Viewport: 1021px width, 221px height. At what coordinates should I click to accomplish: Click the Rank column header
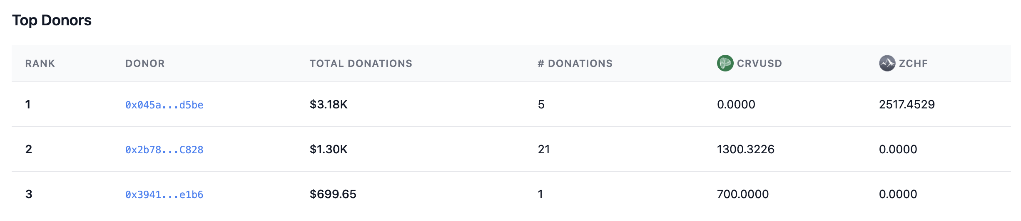[x=40, y=64]
